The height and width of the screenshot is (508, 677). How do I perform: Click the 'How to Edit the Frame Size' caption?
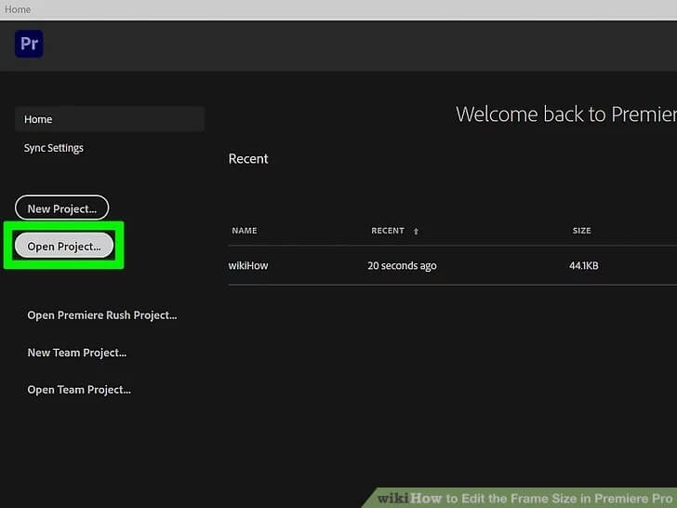(x=558, y=498)
